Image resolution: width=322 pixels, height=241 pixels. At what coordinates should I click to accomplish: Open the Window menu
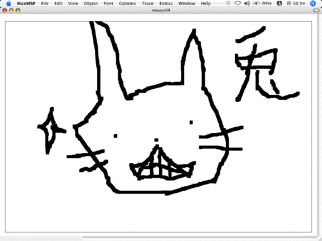pos(187,4)
